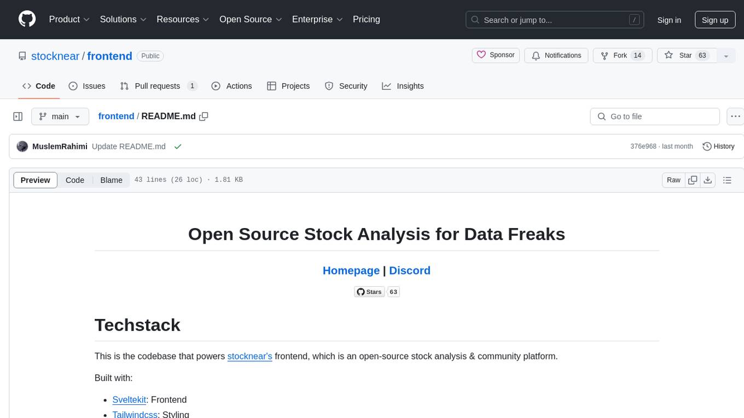Open the more file actions menu
744x418 pixels.
(x=735, y=117)
